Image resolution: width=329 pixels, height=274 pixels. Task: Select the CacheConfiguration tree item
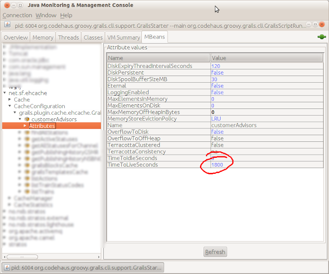40,106
